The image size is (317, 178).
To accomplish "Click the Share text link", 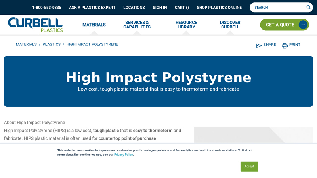I will click(269, 45).
